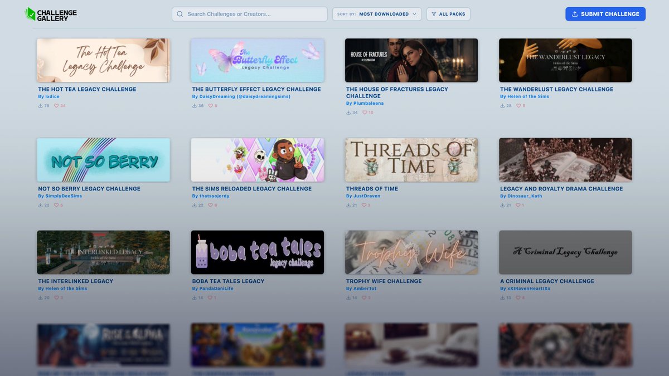Screen dimensions: 669x376
Task: Open the Sort By Most Downloaded dropdown
Action: (x=377, y=14)
